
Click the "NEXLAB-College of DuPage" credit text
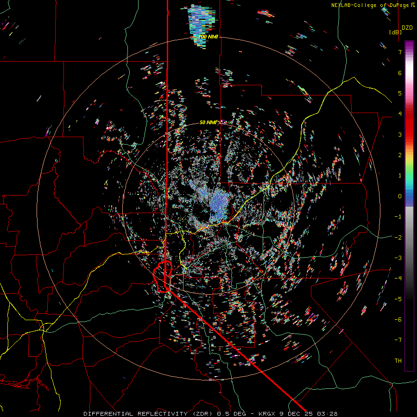[371, 5]
